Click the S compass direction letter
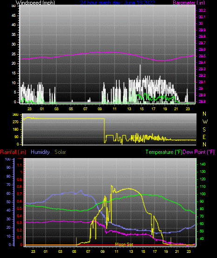Image resolution: width=217 pixels, height=258 pixels. click(204, 130)
